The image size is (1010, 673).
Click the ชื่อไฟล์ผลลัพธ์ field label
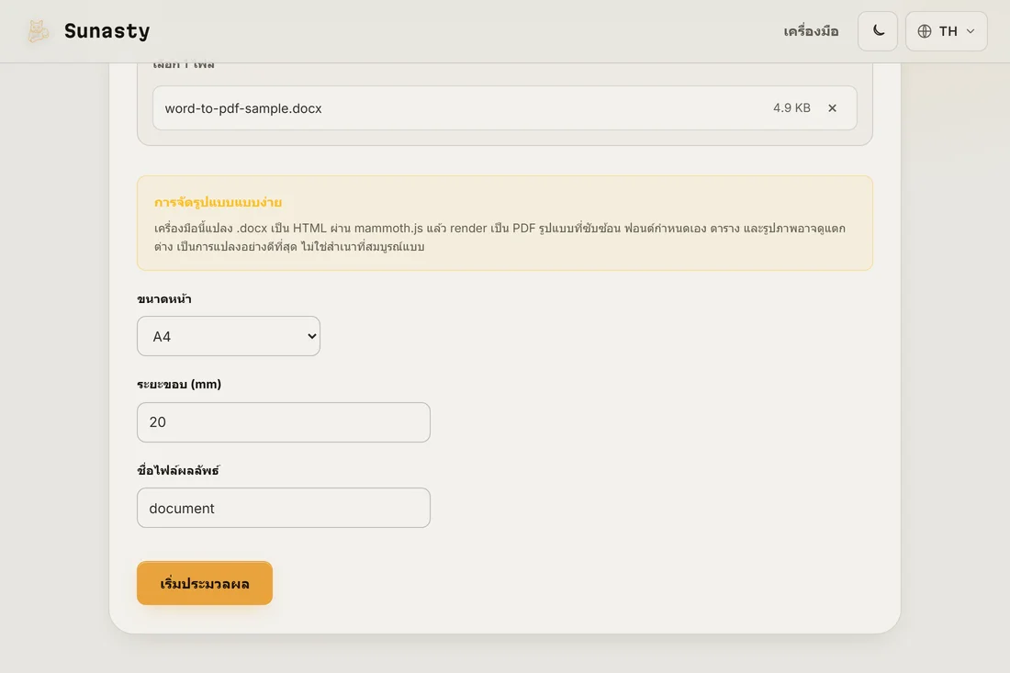coord(178,470)
